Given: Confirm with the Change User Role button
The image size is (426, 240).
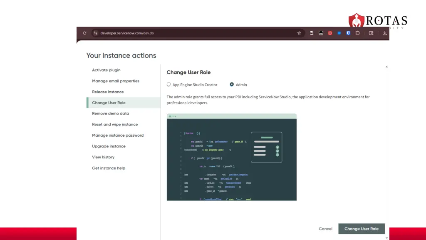Looking at the screenshot, I should (x=362, y=229).
